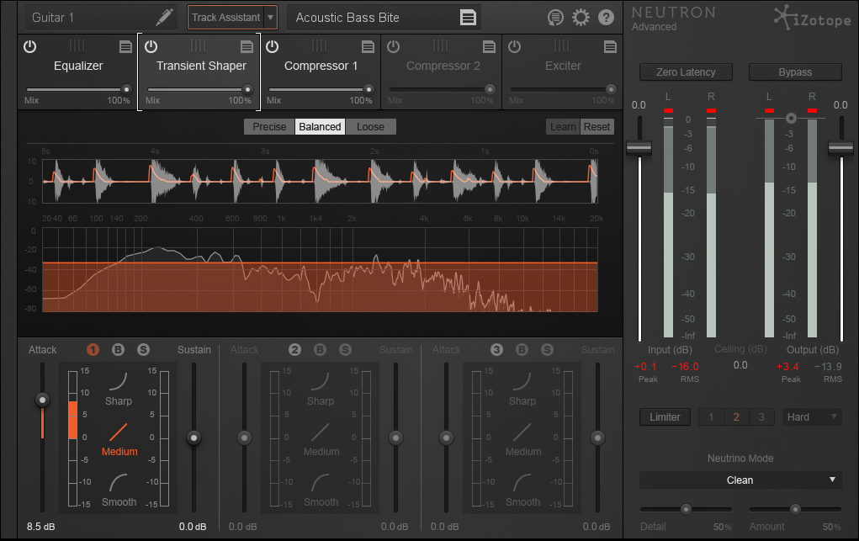Open the undo history icon
Screen dimensions: 859x541
(x=554, y=17)
